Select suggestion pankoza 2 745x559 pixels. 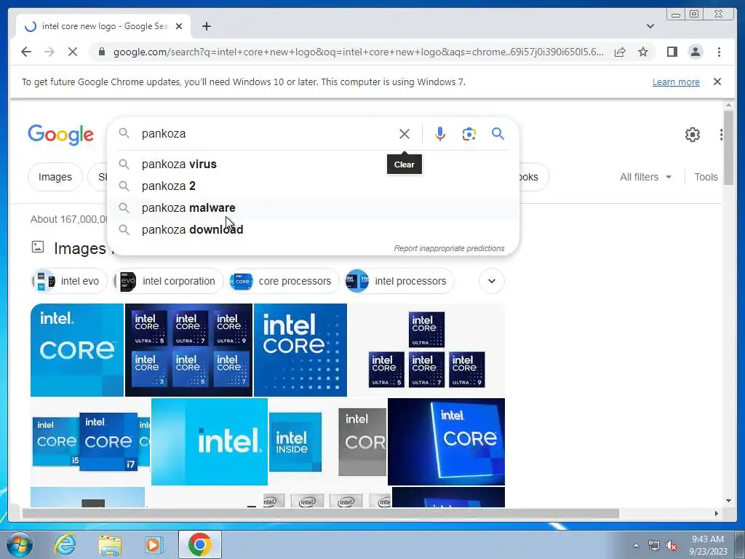point(314,186)
